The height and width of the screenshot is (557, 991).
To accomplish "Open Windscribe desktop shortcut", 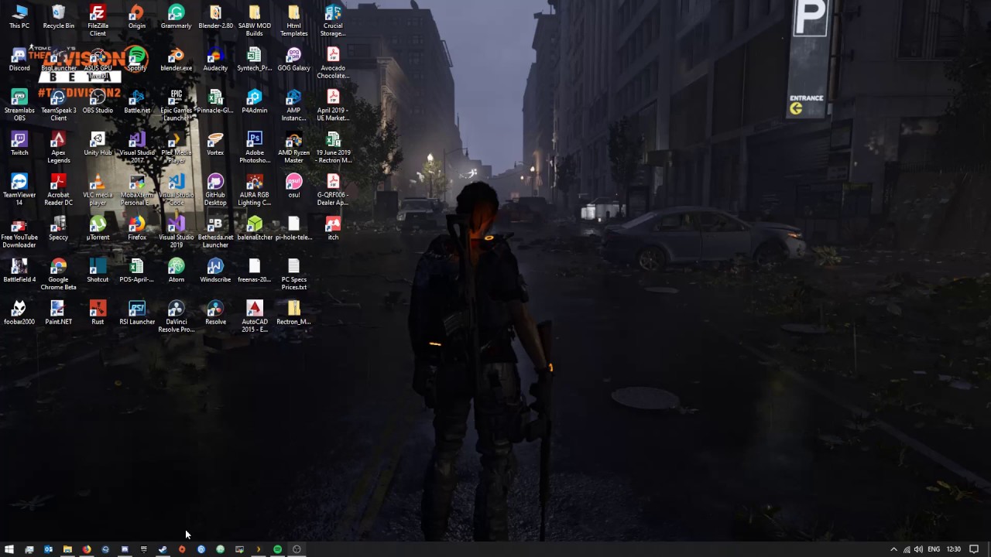I will click(x=215, y=270).
